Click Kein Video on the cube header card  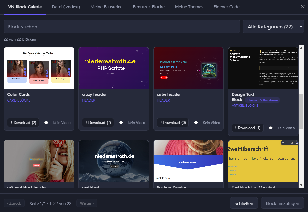211,123
